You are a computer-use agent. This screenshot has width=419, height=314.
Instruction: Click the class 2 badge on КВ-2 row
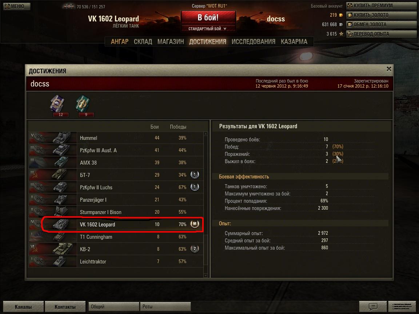(x=195, y=249)
